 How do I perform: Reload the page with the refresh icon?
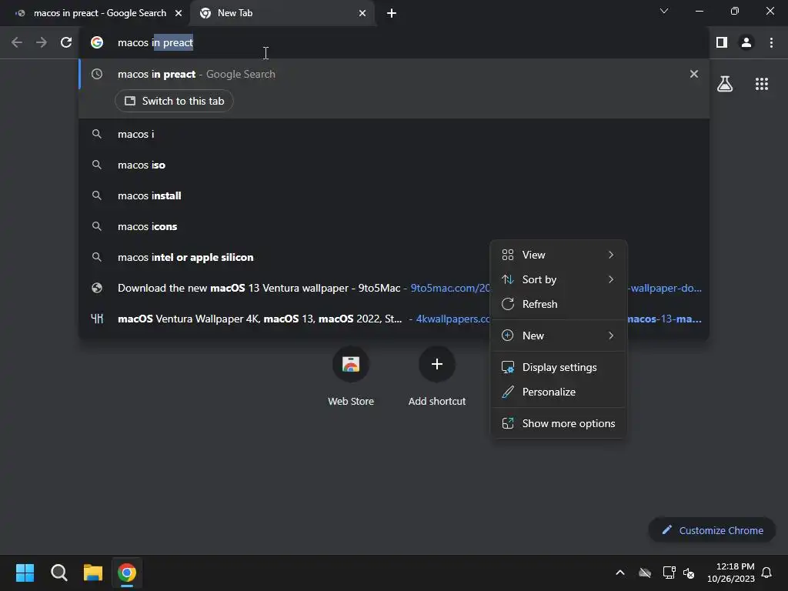(x=66, y=43)
